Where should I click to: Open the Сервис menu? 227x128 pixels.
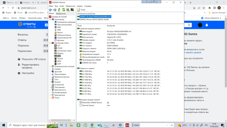point(80,6)
